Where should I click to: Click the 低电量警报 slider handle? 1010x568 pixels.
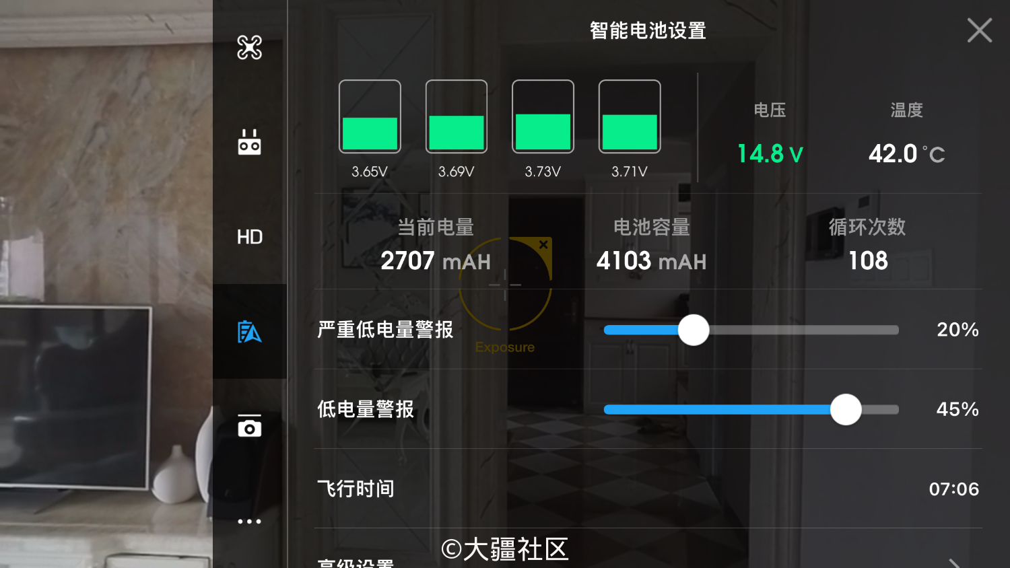click(x=846, y=409)
